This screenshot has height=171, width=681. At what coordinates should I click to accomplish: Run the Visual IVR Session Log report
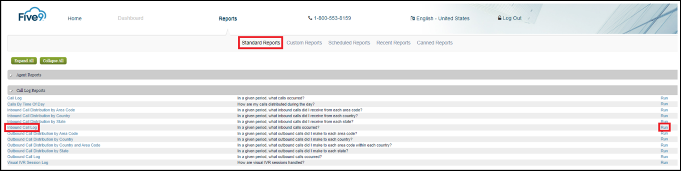[x=664, y=163]
